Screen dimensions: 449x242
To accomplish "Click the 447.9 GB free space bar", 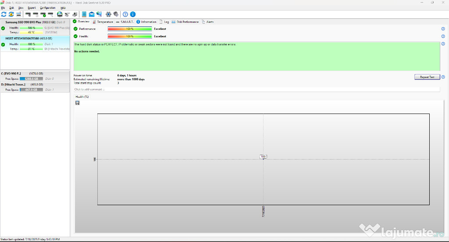I will pos(31,89).
